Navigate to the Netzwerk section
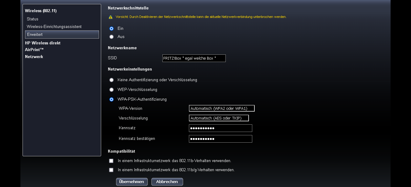The height and width of the screenshot is (187, 411). click(34, 57)
